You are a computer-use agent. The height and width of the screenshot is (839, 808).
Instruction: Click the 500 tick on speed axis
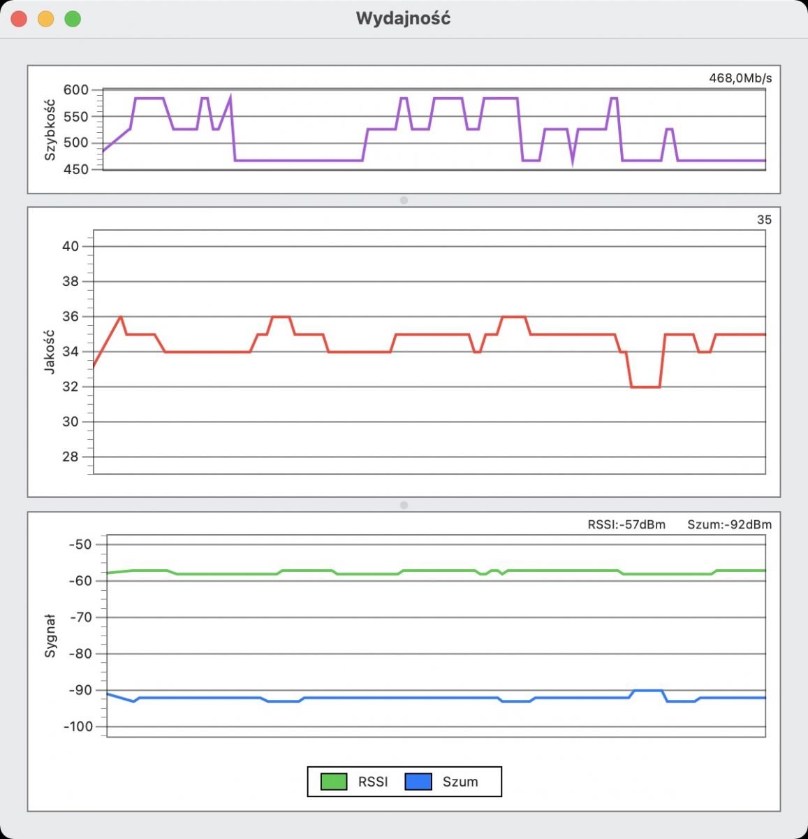coord(76,143)
